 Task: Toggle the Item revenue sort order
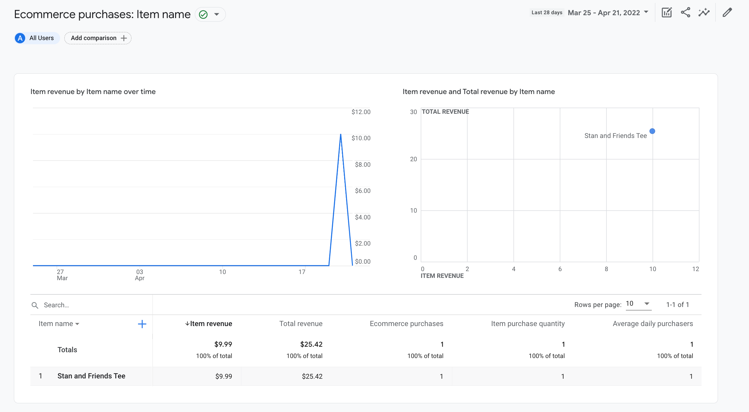pyautogui.click(x=209, y=323)
